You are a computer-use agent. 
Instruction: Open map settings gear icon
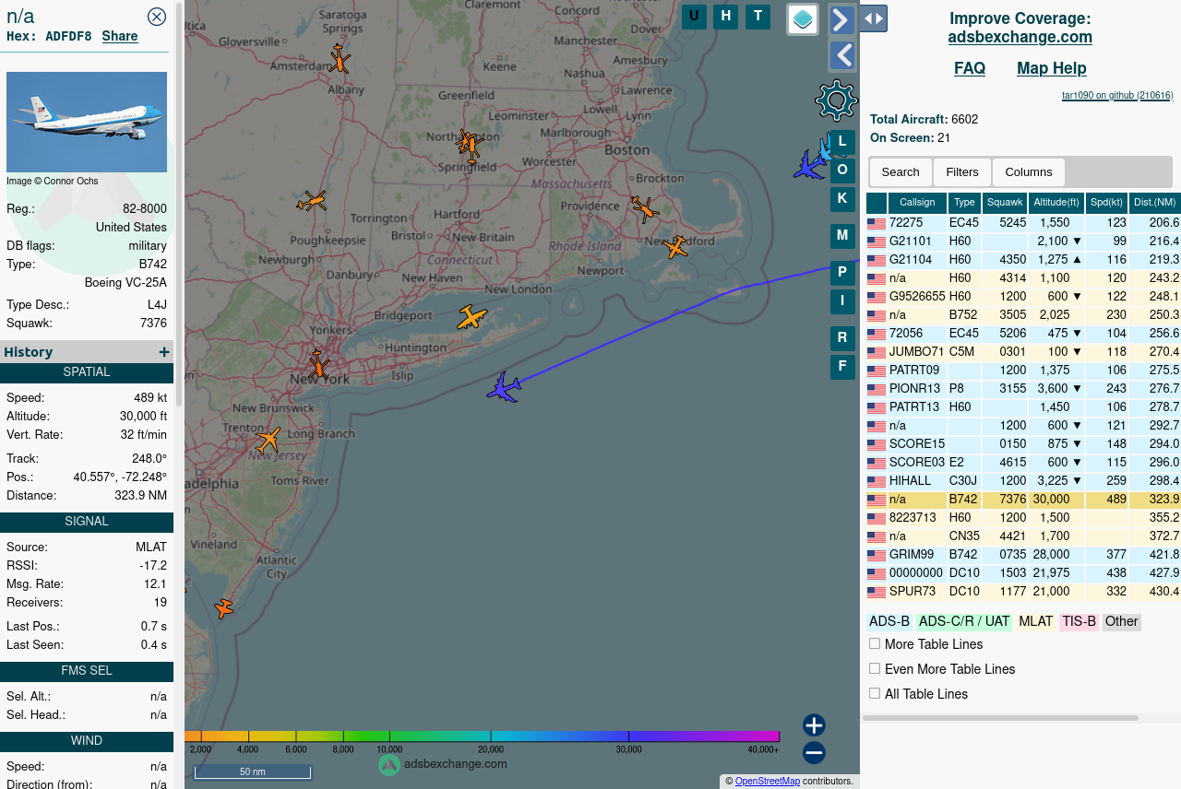(837, 100)
